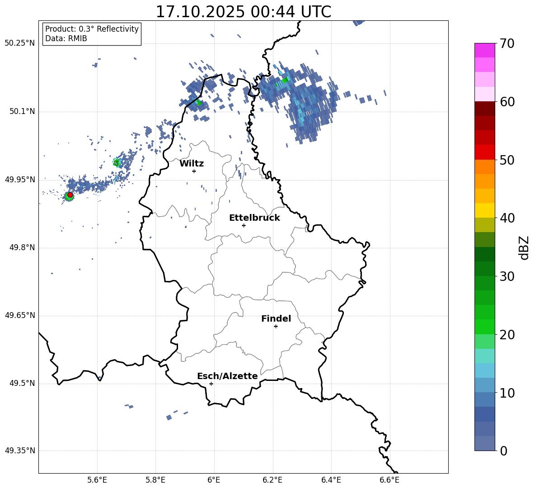Viewport: 535px width, 489px height.
Task: Click the 49.65°N latitude label
Action: pyautogui.click(x=20, y=315)
